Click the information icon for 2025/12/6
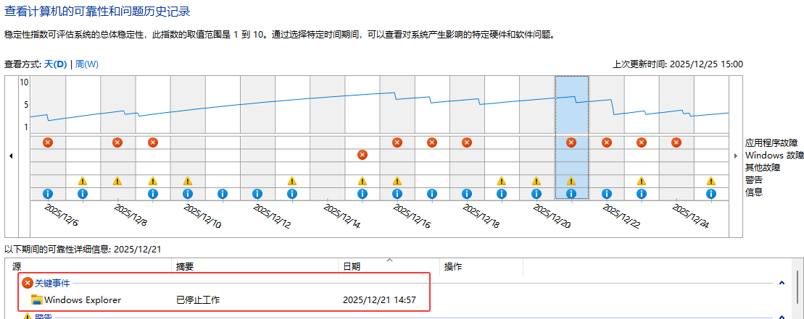This screenshot has height=319, width=804. click(48, 194)
